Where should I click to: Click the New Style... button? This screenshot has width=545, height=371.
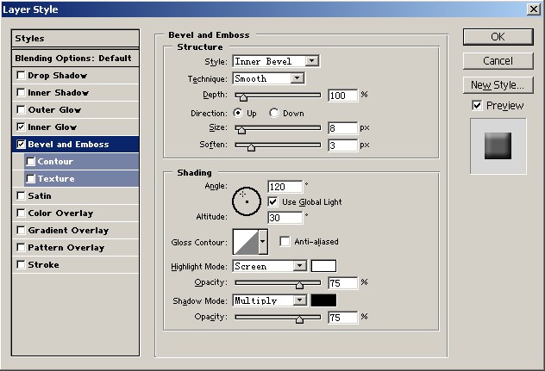pyautogui.click(x=498, y=85)
